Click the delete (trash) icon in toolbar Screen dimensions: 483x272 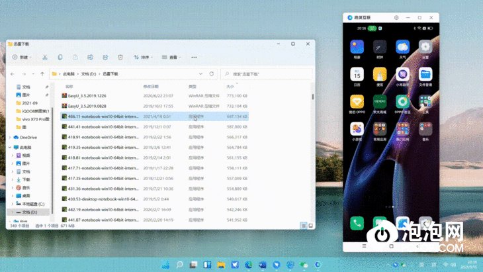pos(120,58)
